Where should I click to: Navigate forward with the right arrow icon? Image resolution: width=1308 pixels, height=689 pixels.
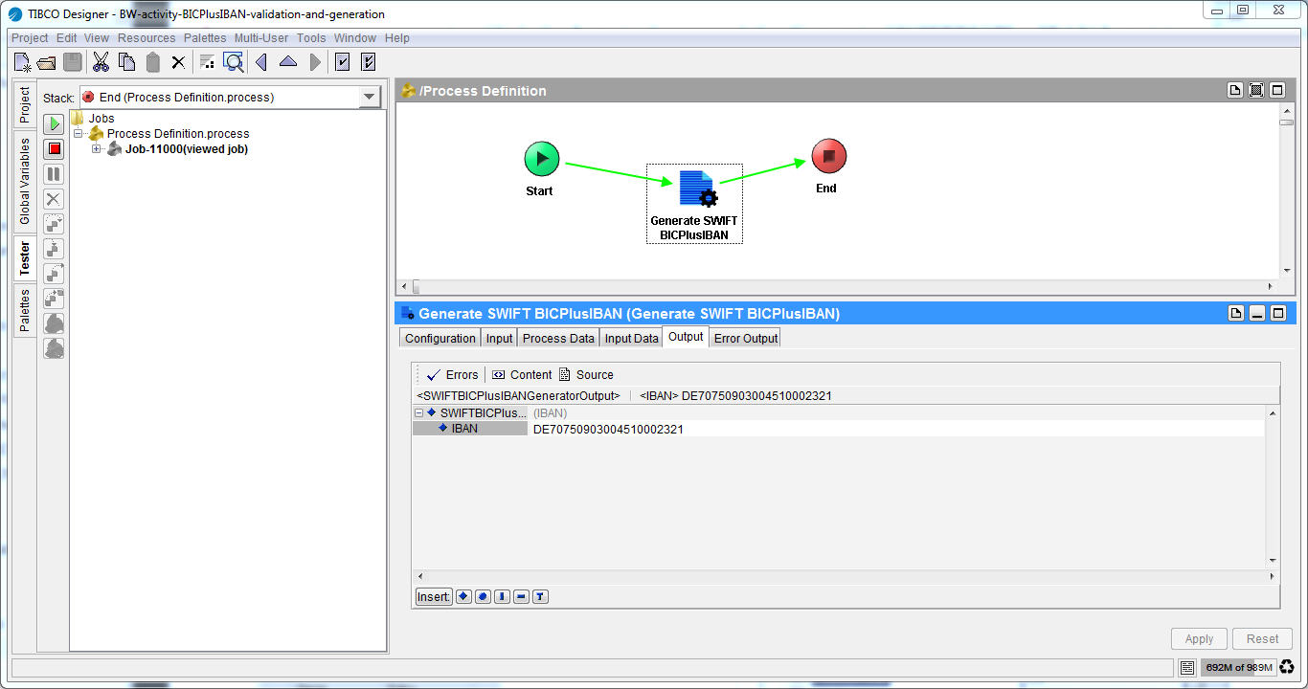(x=315, y=62)
